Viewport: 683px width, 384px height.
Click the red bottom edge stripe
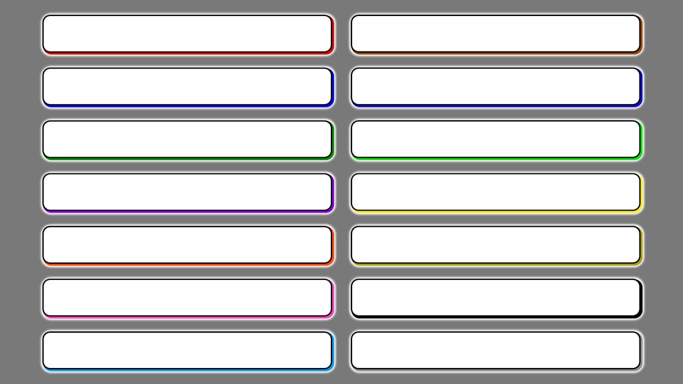tap(188, 53)
